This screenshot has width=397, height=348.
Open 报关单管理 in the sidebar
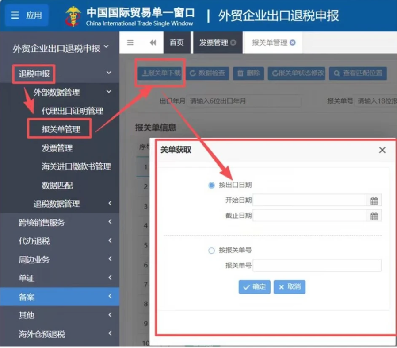pyautogui.click(x=61, y=129)
